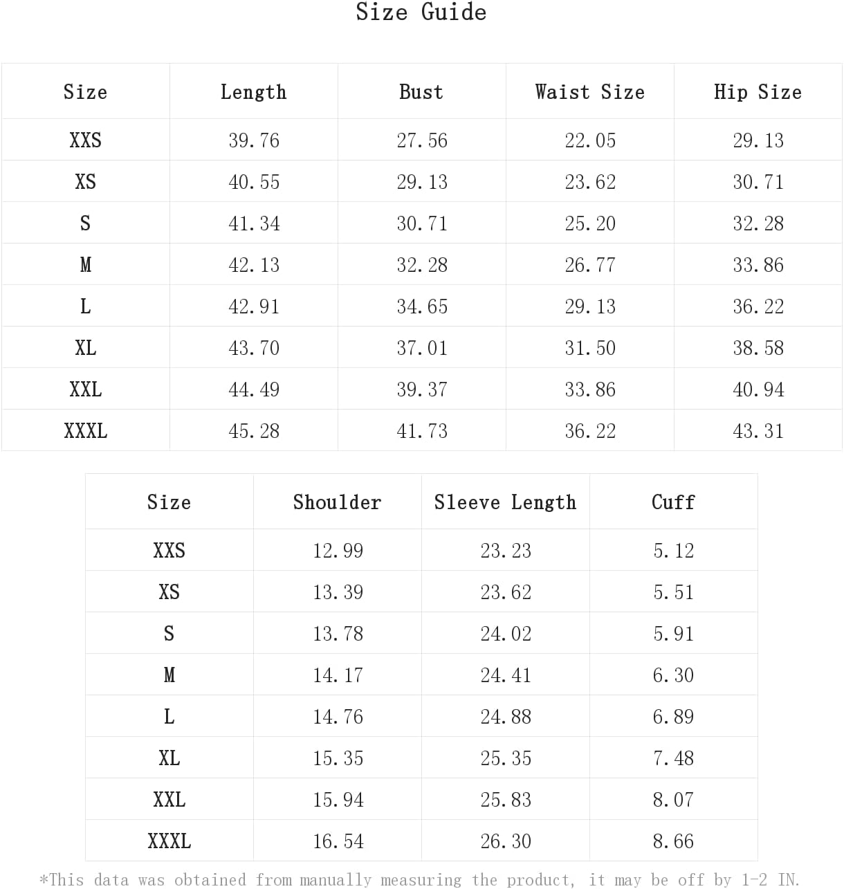Screen dimensions: 844x889
Task: Select cuff value 8.66 for XXXL
Action: (x=673, y=841)
